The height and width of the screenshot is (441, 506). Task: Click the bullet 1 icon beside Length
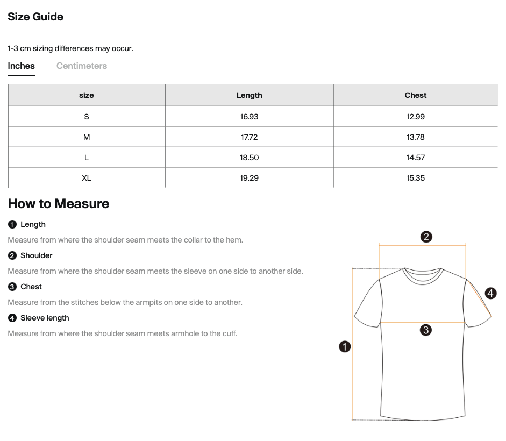12,224
